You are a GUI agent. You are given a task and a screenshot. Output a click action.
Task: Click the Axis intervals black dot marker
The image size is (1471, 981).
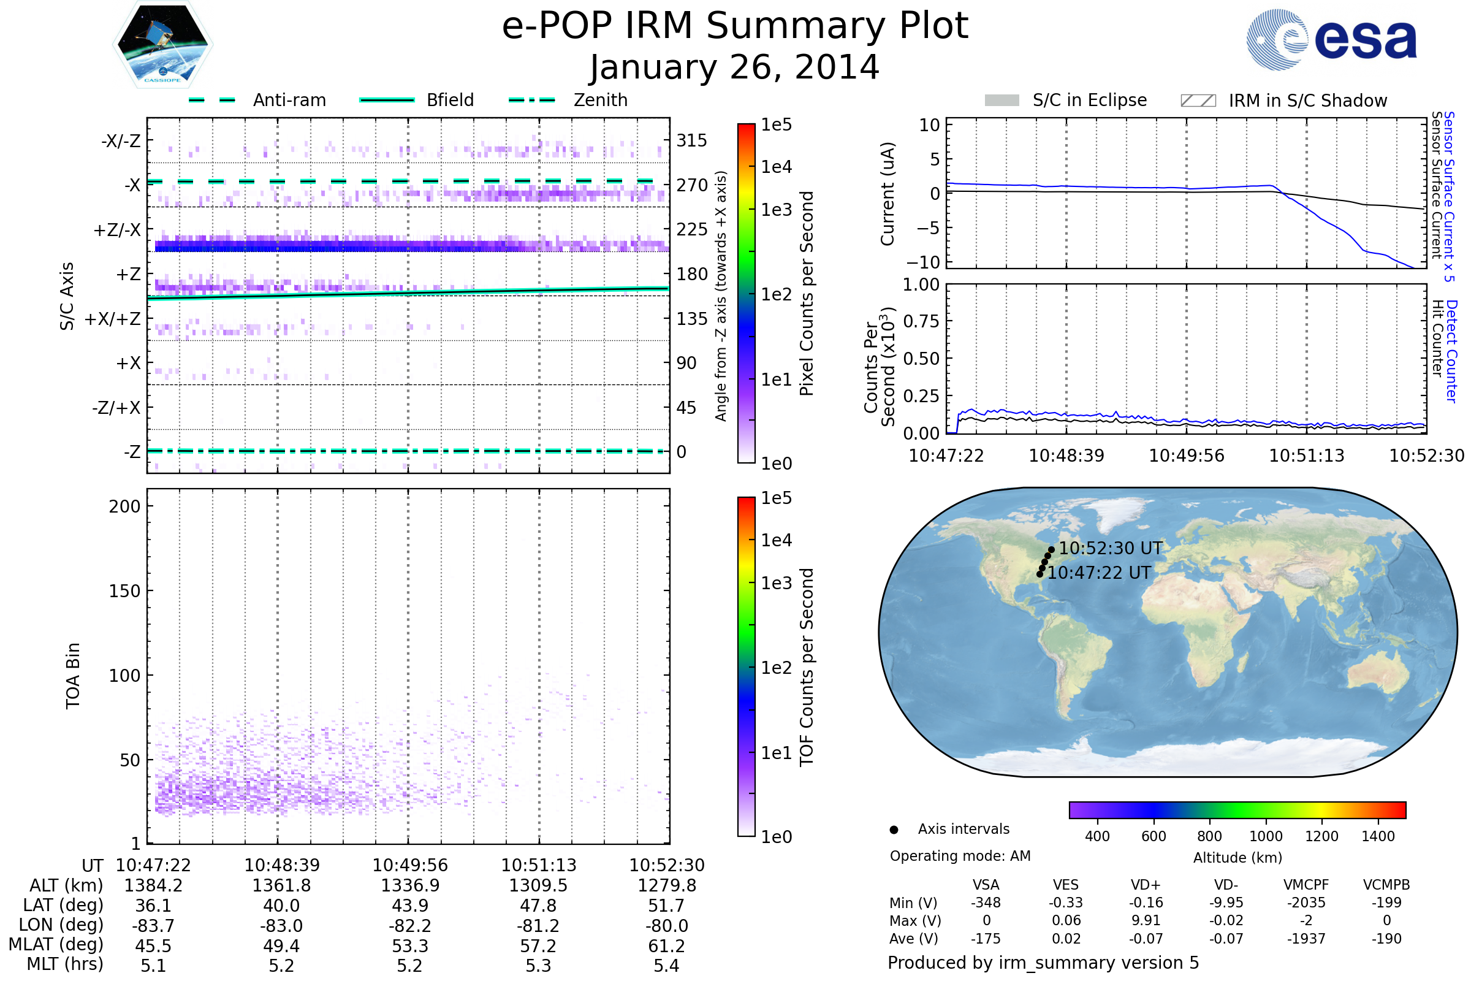(x=894, y=830)
